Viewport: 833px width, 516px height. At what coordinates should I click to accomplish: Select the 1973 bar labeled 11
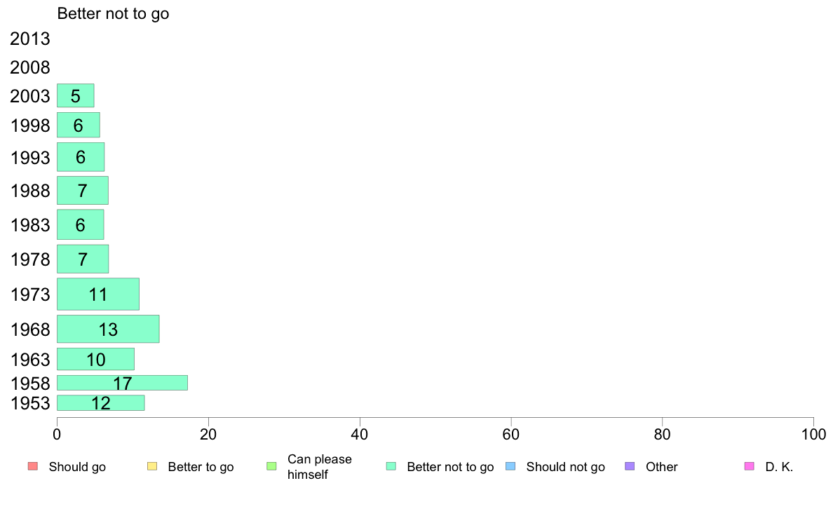[x=97, y=294]
